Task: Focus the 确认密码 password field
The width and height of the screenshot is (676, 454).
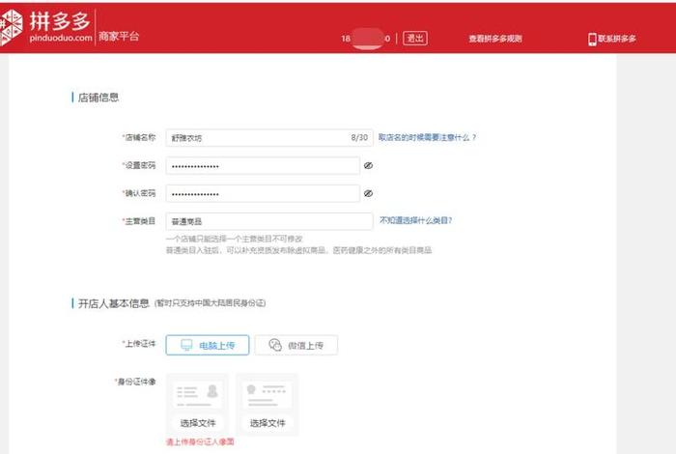Action: pos(263,193)
